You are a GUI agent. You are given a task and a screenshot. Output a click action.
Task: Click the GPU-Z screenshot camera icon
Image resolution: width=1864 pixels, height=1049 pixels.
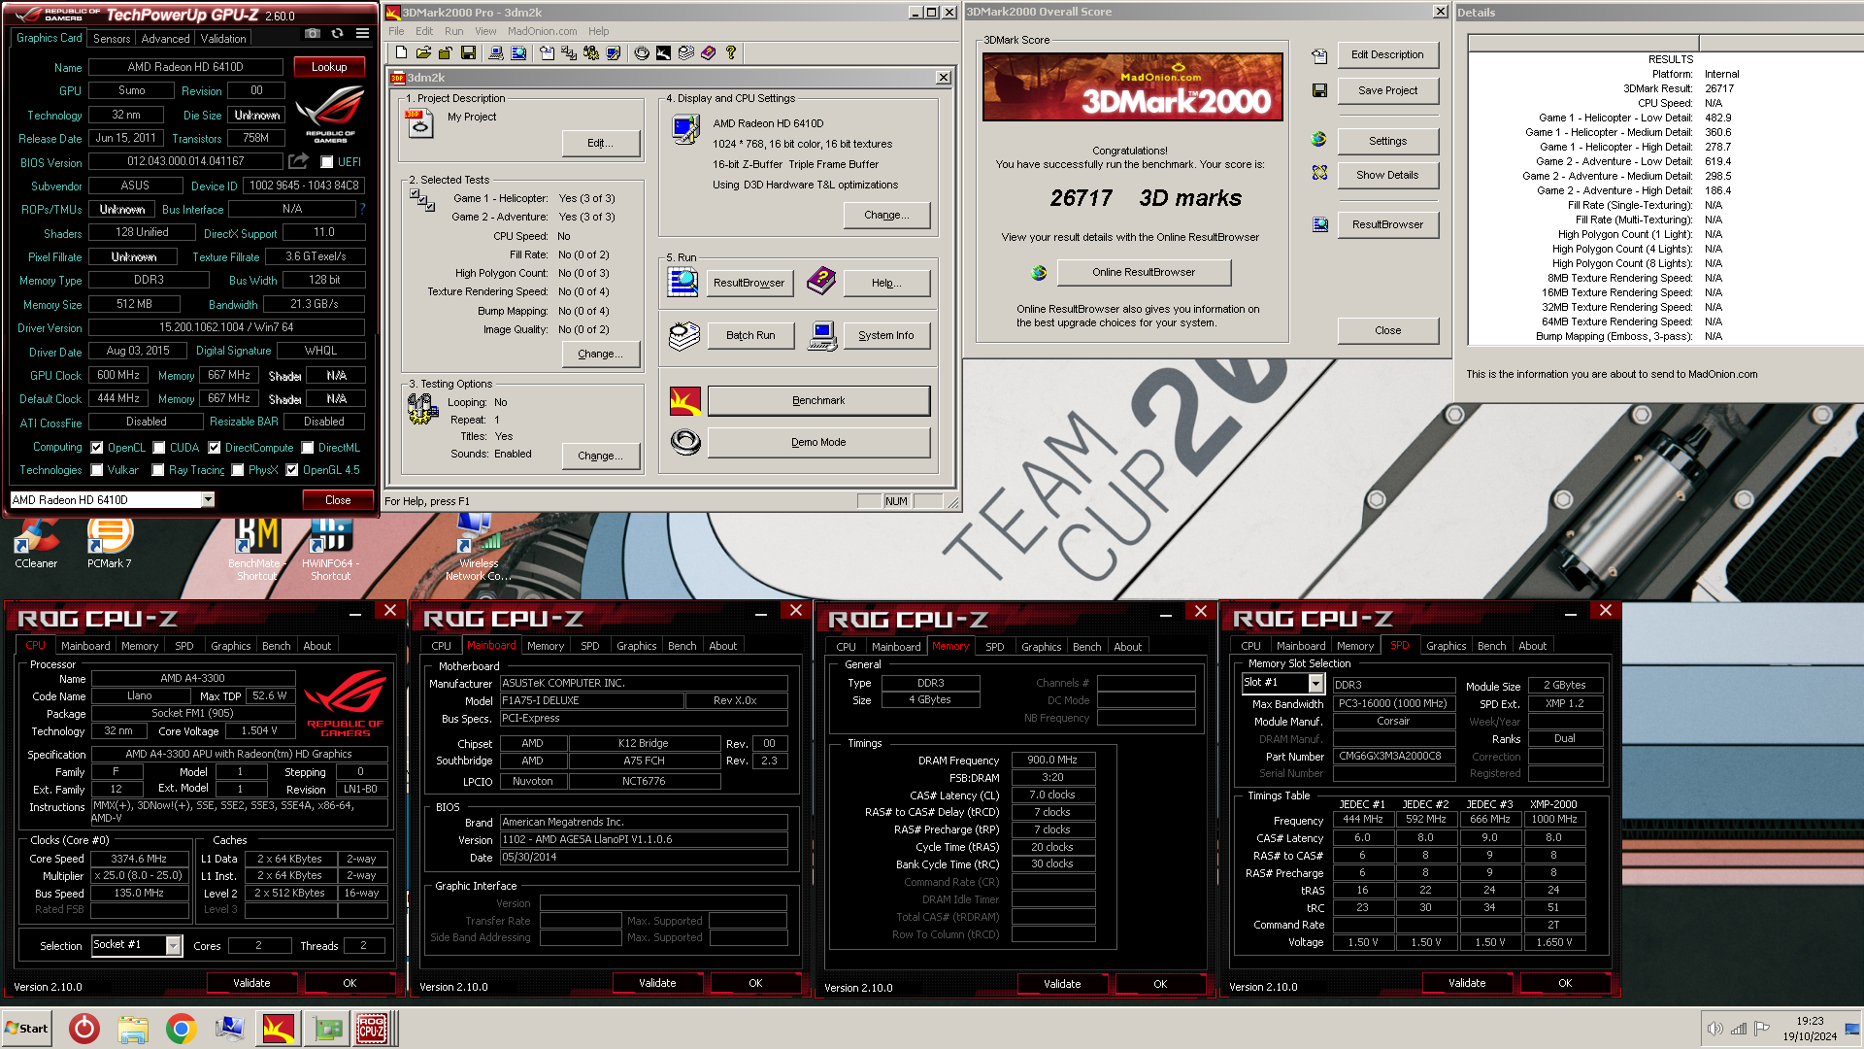coord(312,33)
